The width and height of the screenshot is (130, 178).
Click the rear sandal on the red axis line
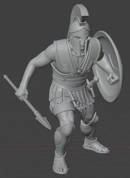point(96,146)
